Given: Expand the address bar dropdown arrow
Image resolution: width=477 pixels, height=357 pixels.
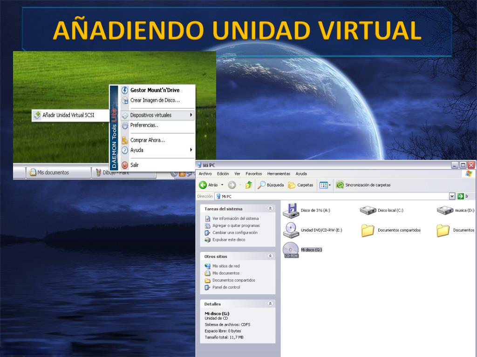Looking at the screenshot, I should coord(452,197).
